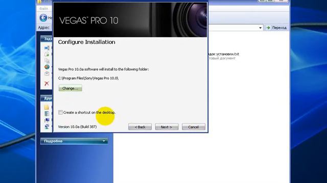Proceed with the Next > button
This screenshot has height=183, width=327.
click(x=167, y=127)
